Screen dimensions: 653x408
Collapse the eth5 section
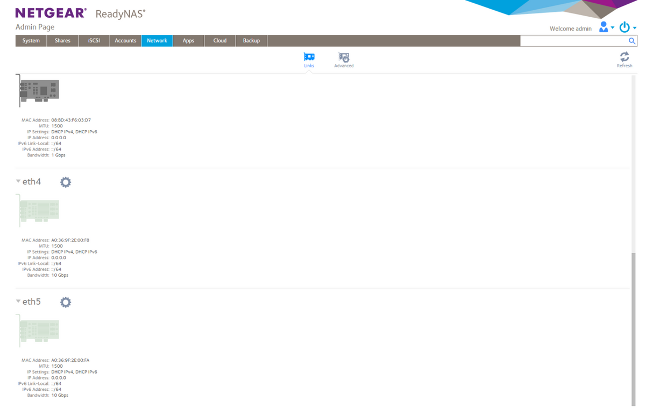[18, 302]
